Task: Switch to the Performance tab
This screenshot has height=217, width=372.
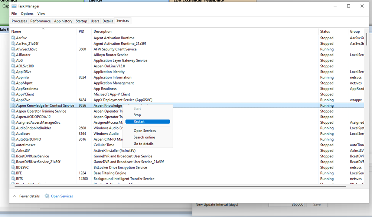Action: coord(40,21)
